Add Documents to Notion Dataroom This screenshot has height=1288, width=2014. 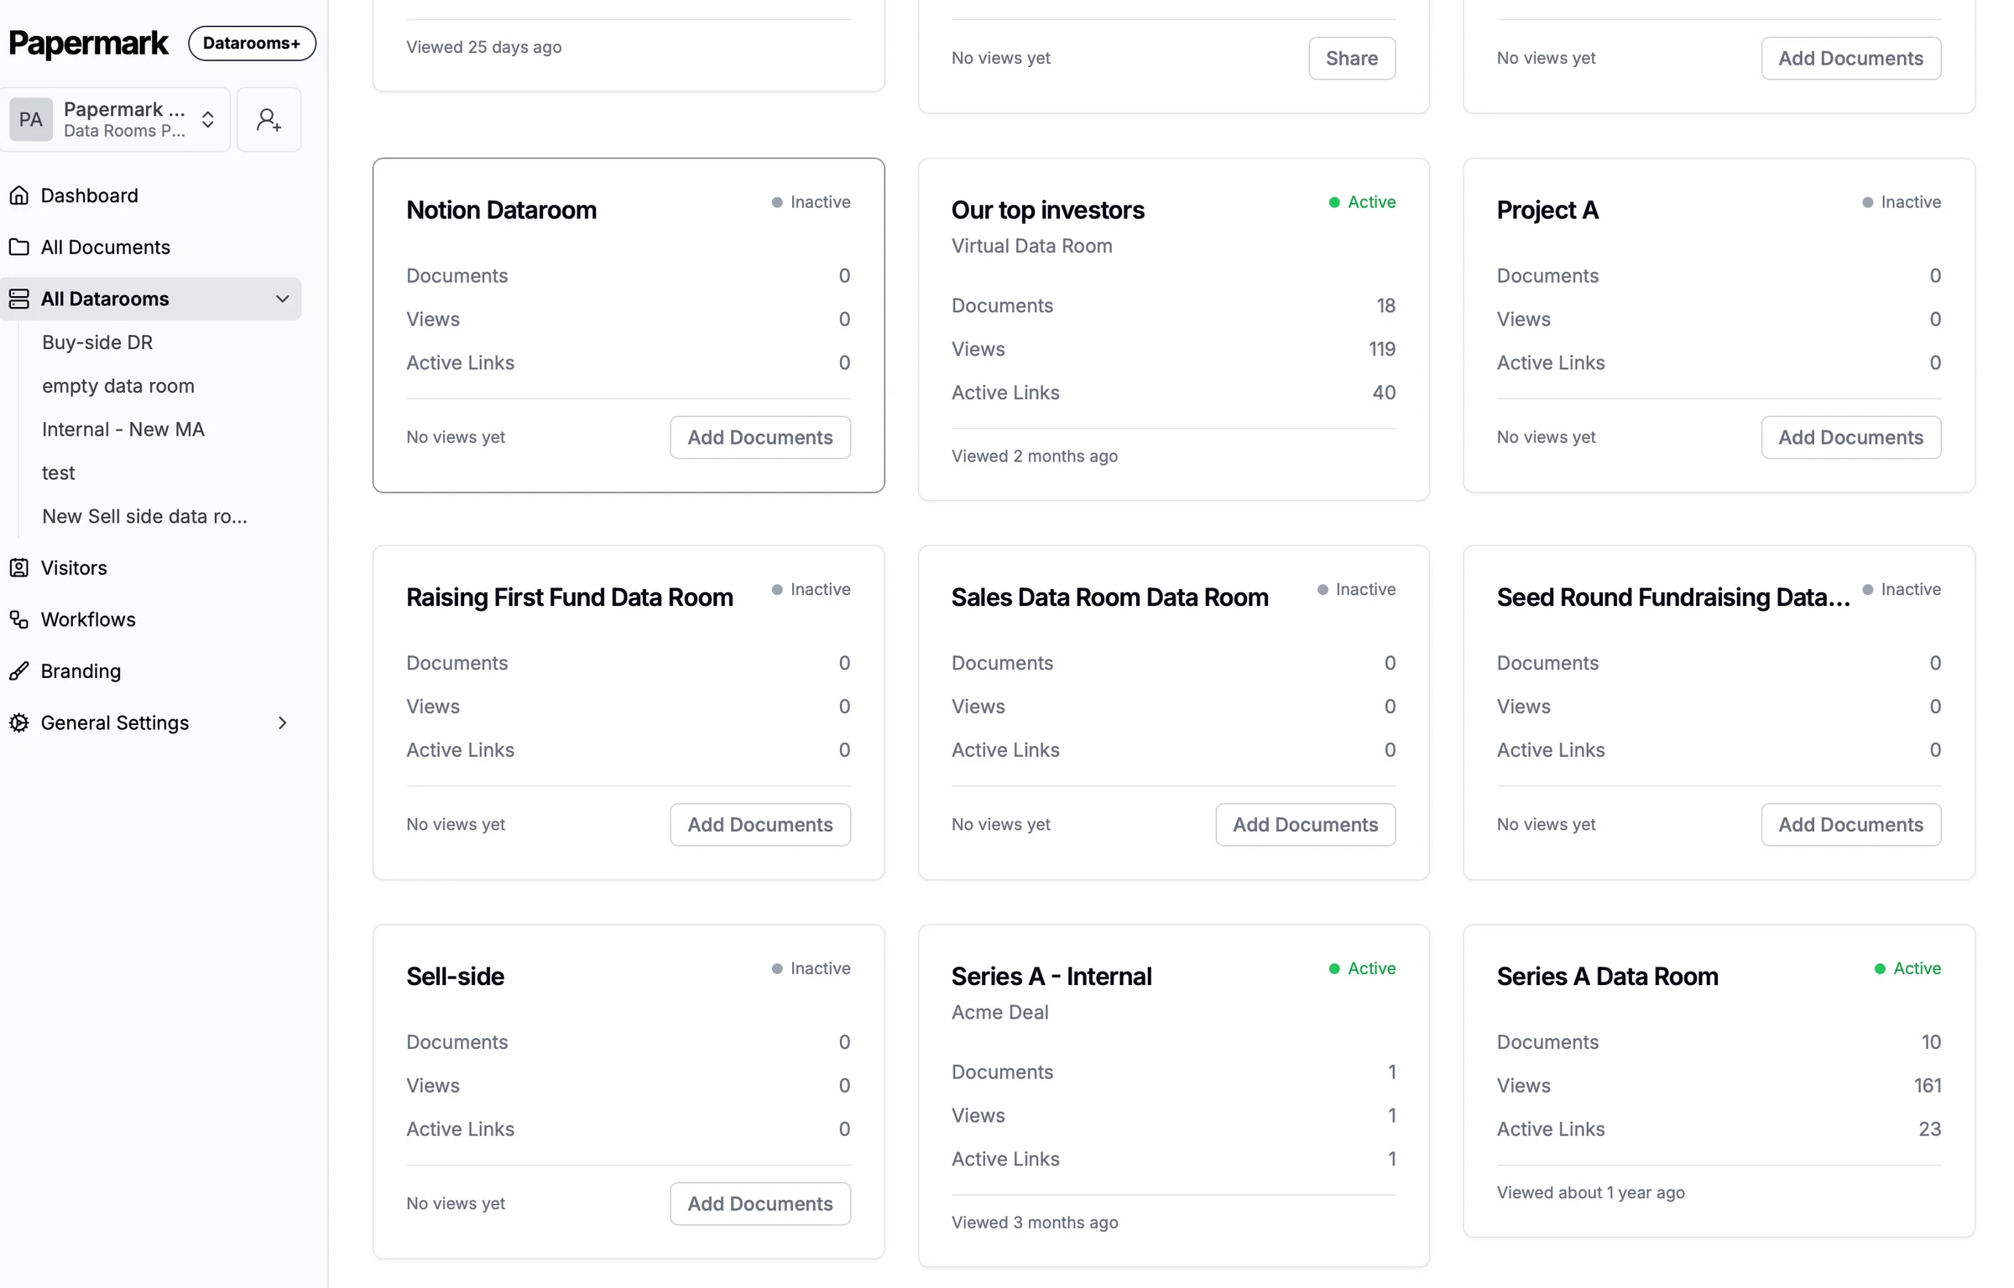760,437
